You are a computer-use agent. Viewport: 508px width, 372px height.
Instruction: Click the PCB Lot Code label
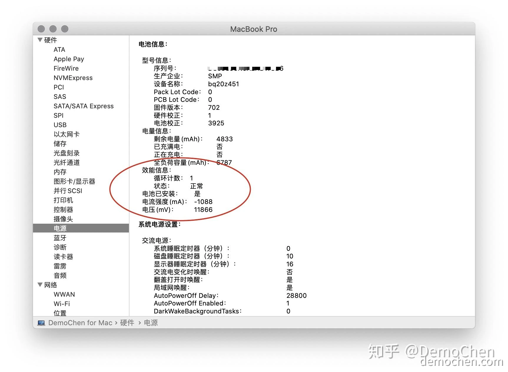pos(177,99)
